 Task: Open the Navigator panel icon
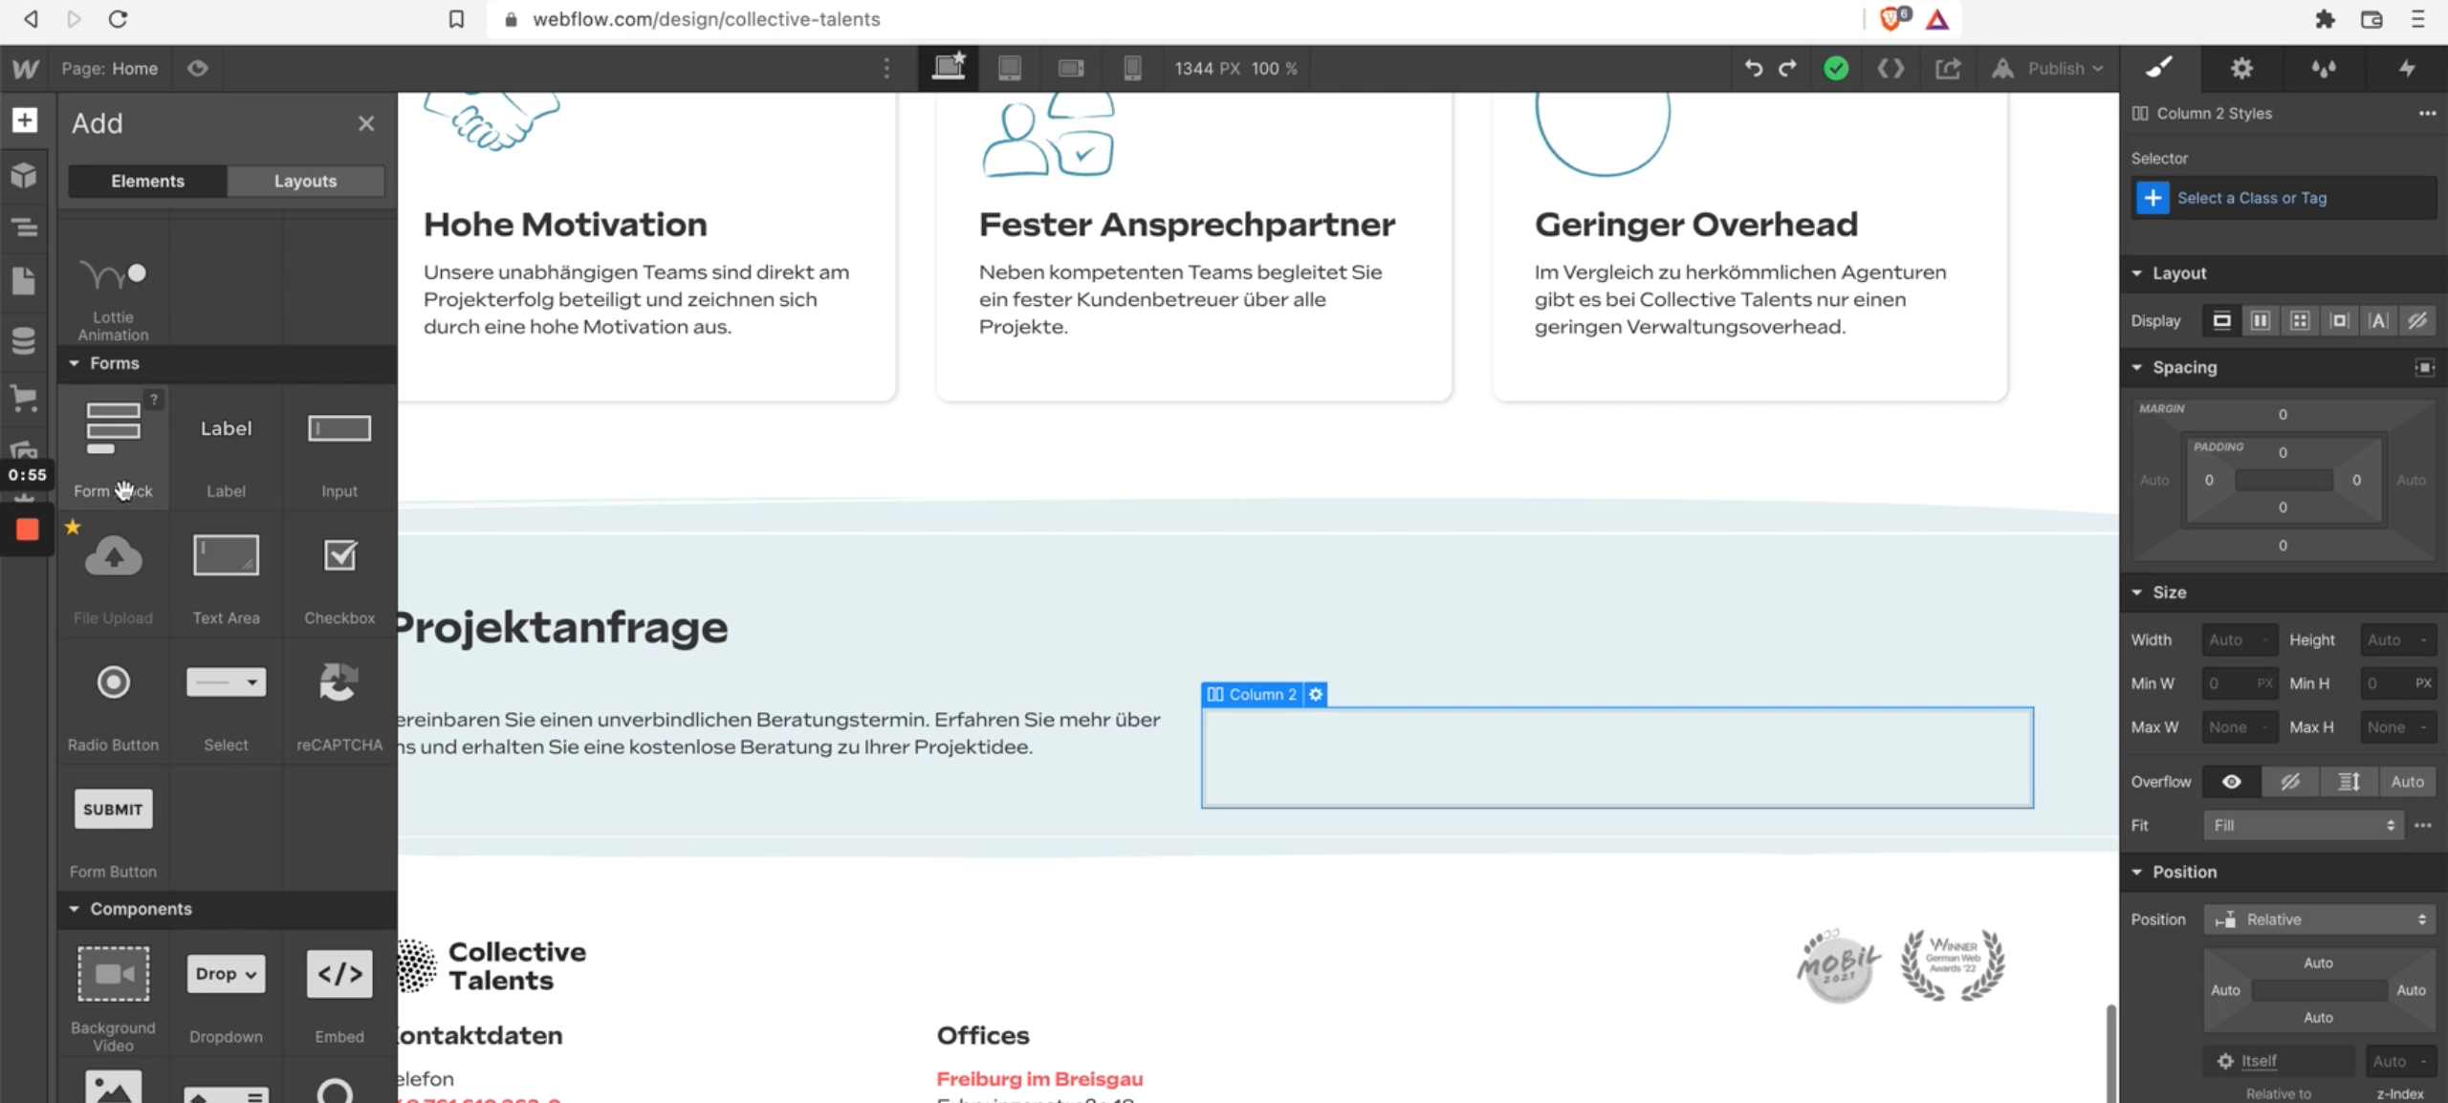pyautogui.click(x=25, y=227)
